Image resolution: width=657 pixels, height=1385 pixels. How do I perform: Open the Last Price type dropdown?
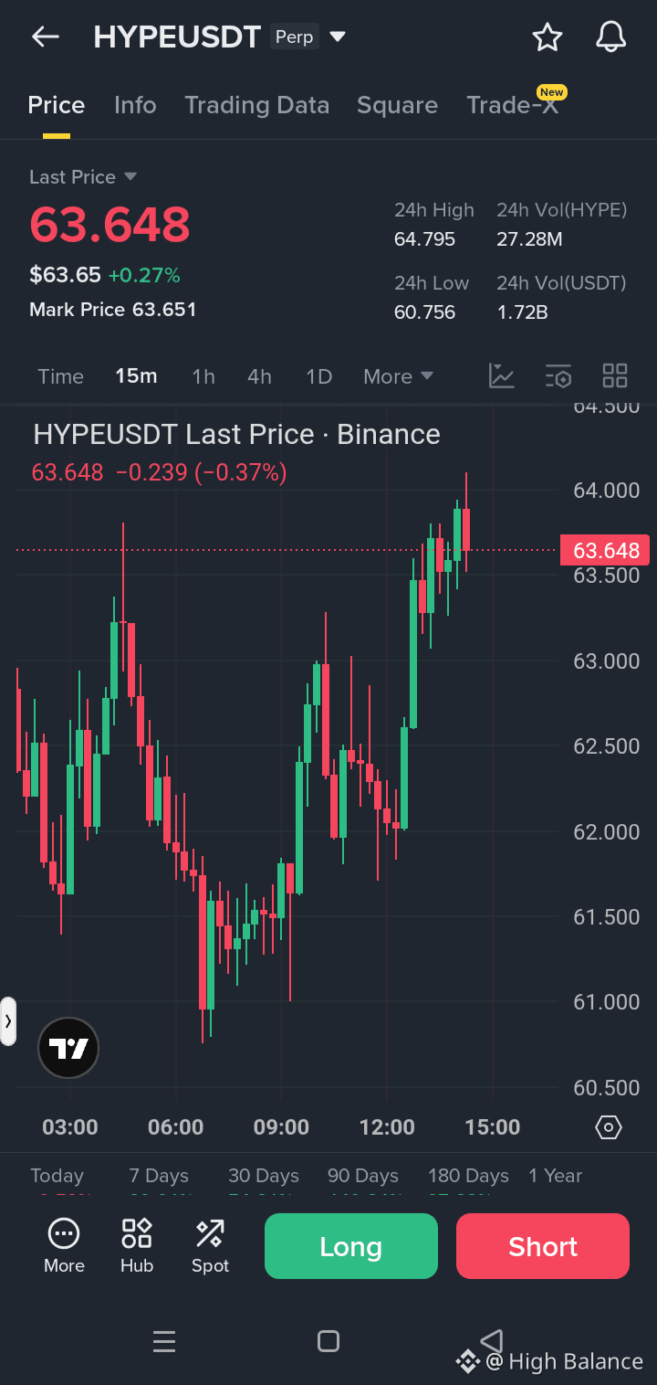(83, 176)
